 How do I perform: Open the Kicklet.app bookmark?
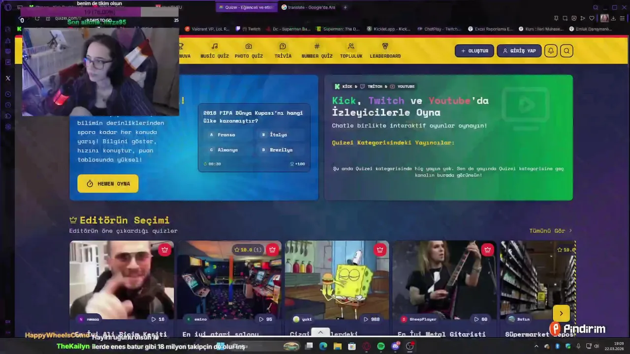(x=389, y=29)
